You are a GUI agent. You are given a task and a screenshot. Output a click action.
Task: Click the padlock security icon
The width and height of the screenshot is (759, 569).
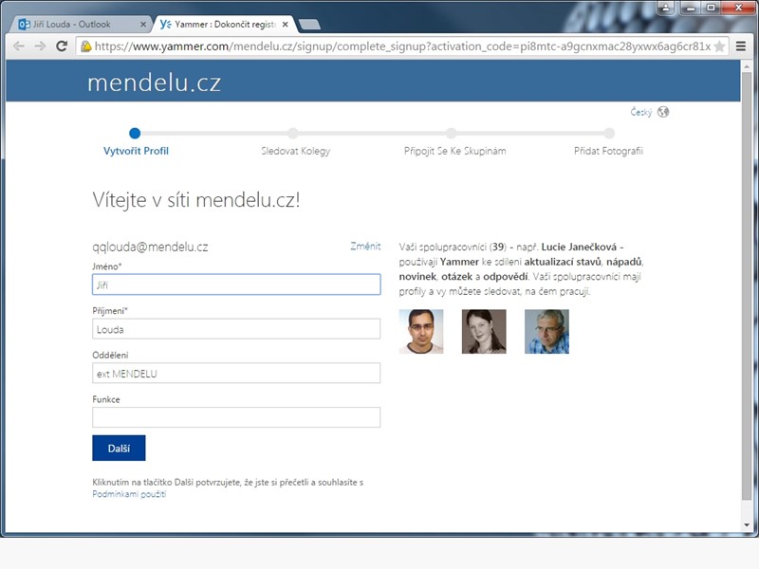point(85,46)
